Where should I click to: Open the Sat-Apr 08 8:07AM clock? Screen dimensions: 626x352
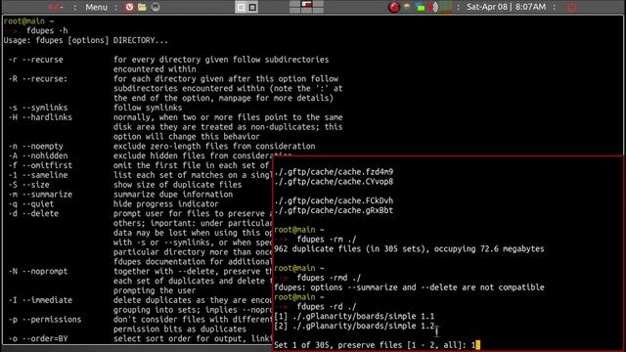point(507,7)
